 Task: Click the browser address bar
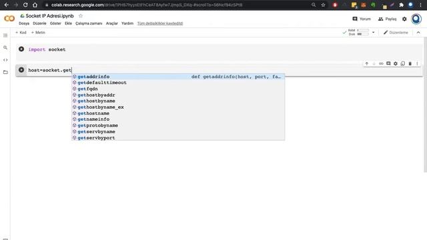pyautogui.click(x=179, y=5)
